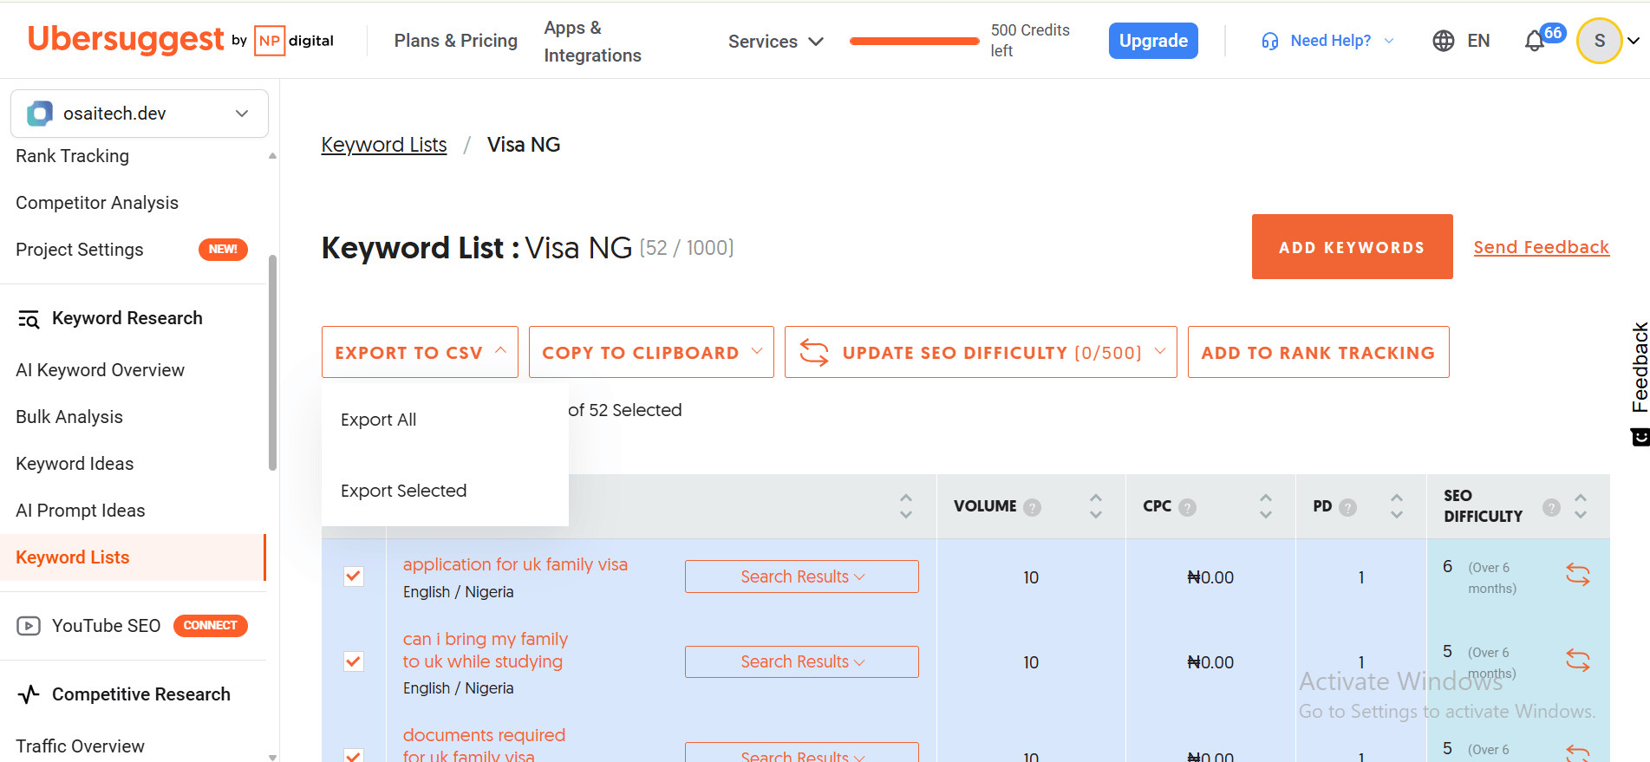Open the Services dropdown
The height and width of the screenshot is (762, 1650).
pyautogui.click(x=775, y=42)
